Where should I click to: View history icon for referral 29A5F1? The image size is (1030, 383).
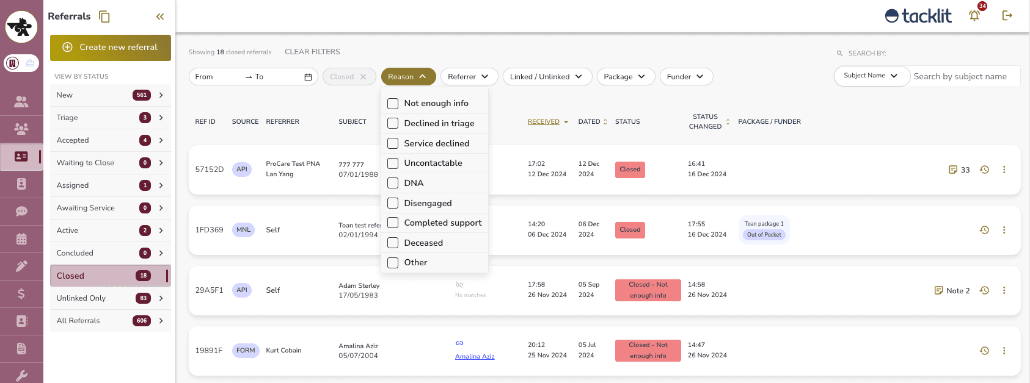pyautogui.click(x=984, y=290)
